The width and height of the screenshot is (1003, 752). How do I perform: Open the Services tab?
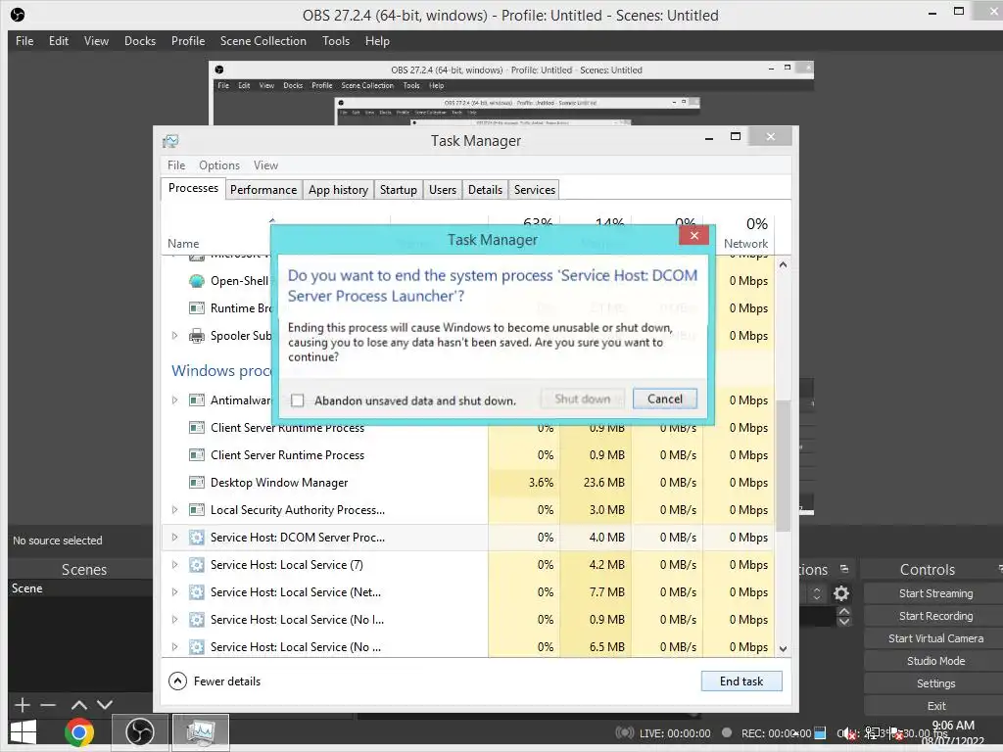click(x=534, y=190)
